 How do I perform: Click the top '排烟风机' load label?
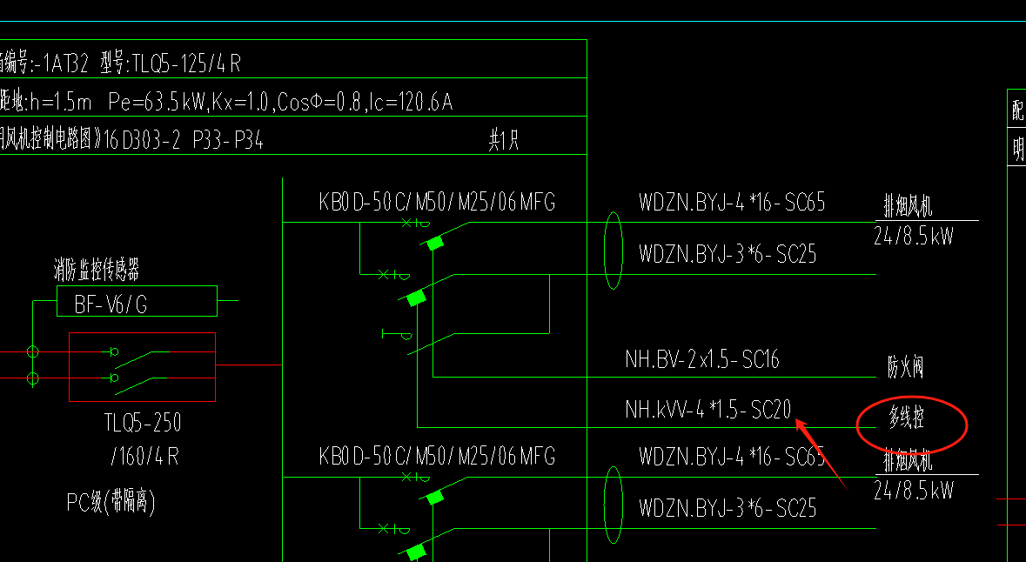click(x=908, y=208)
